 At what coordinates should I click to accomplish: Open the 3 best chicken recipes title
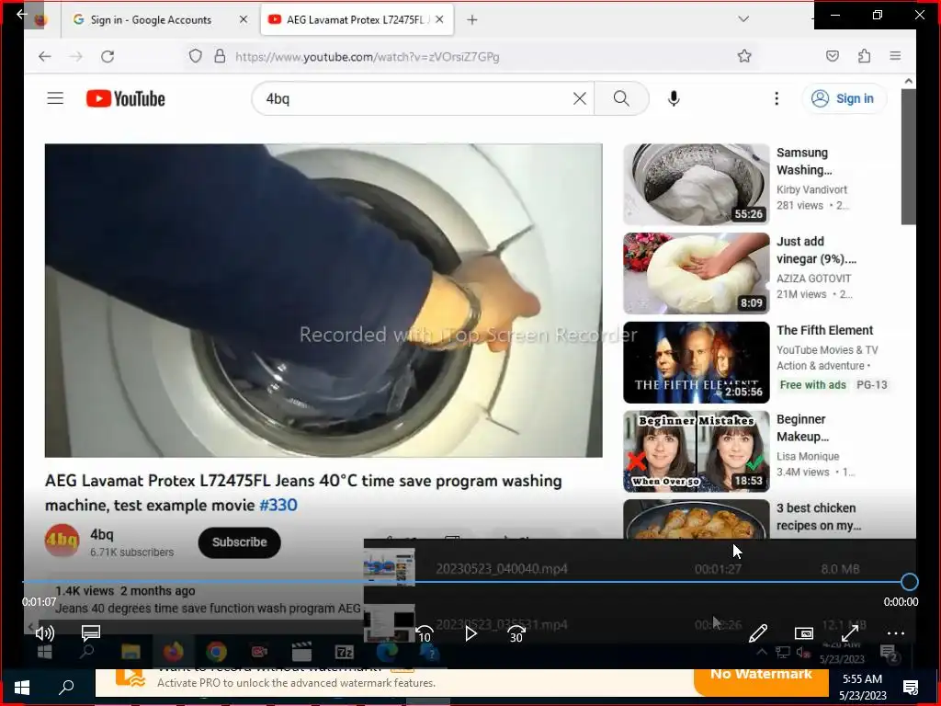[819, 517]
